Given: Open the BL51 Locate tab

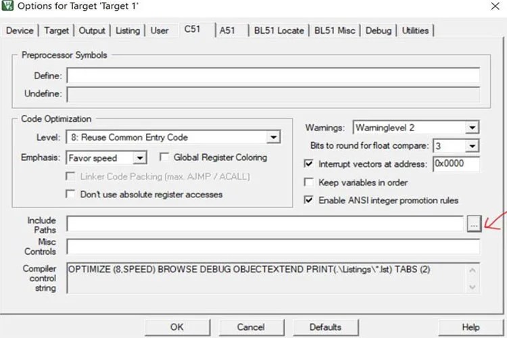Looking at the screenshot, I should pos(279,30).
